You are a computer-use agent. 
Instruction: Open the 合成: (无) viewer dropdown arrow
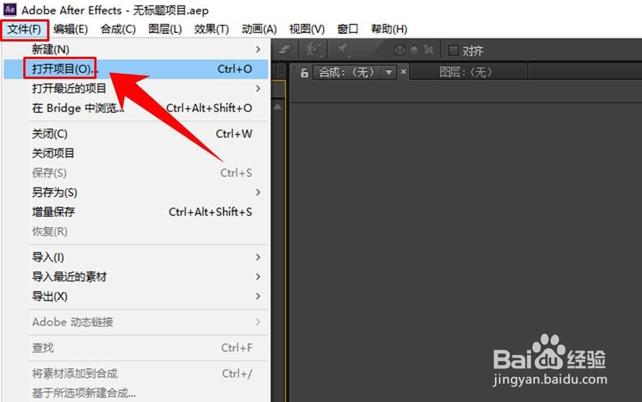click(x=388, y=73)
